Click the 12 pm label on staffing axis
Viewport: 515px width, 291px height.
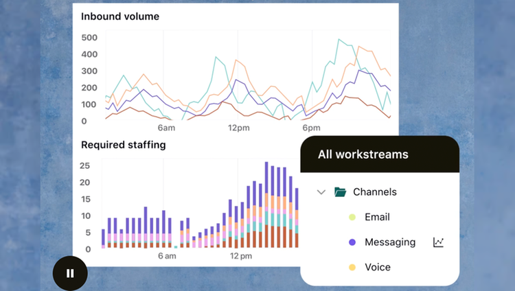(241, 256)
